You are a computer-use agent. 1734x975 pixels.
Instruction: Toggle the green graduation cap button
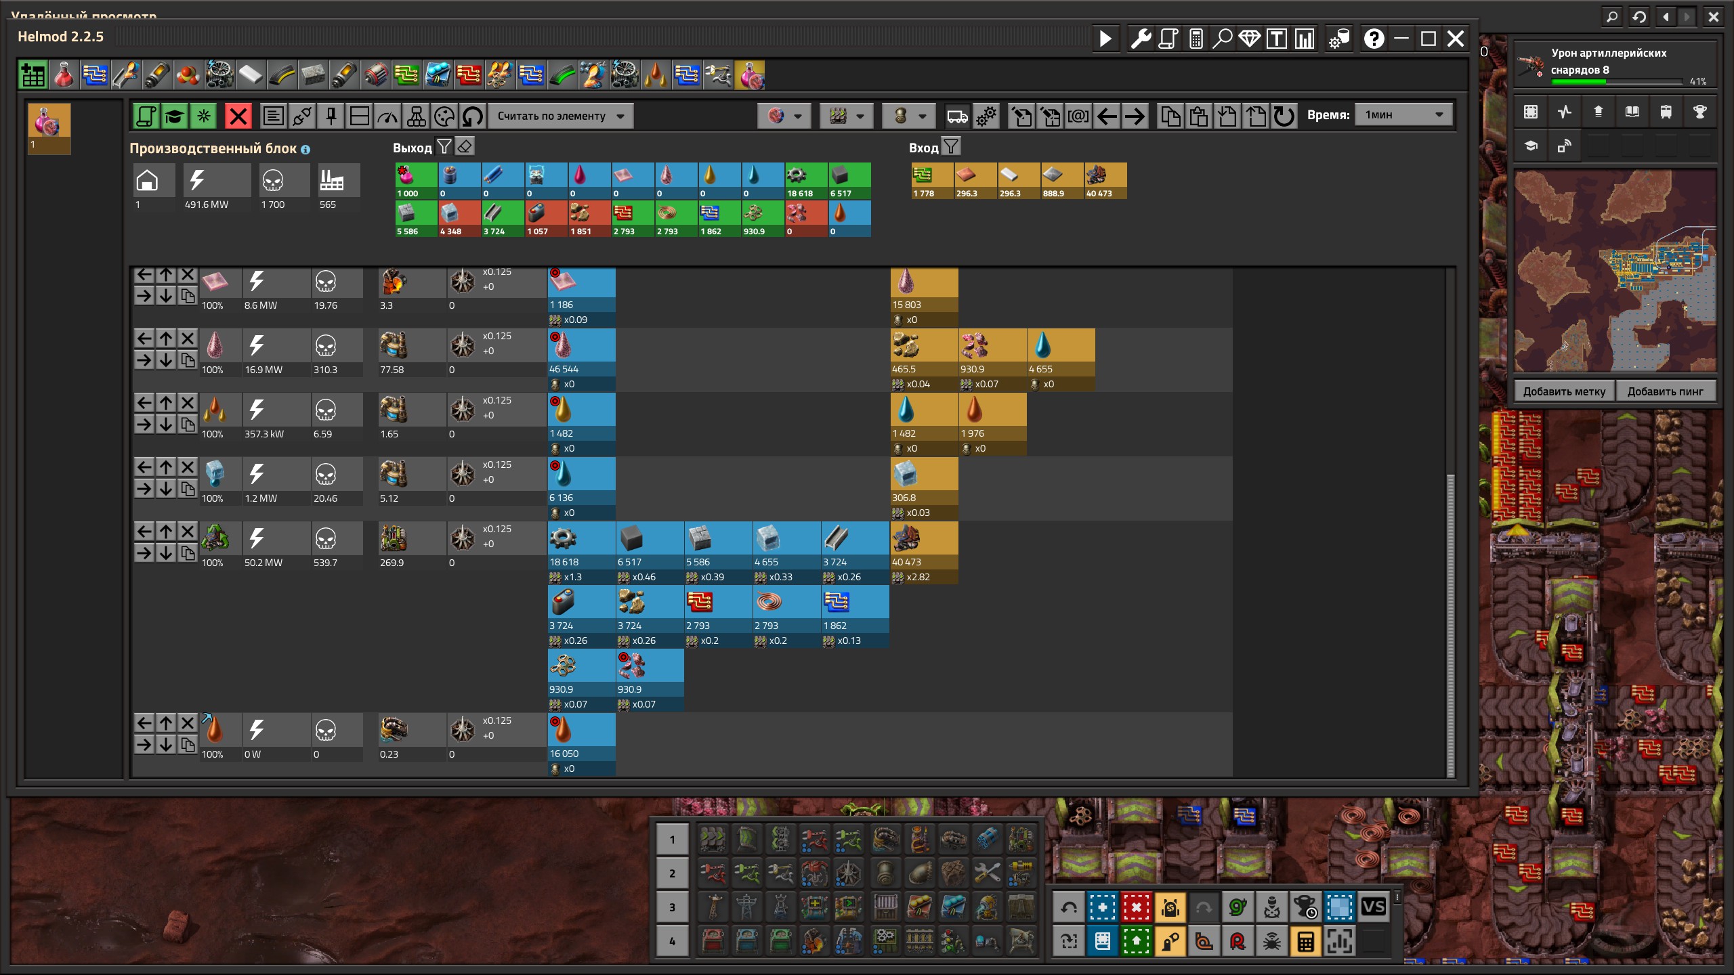point(174,116)
